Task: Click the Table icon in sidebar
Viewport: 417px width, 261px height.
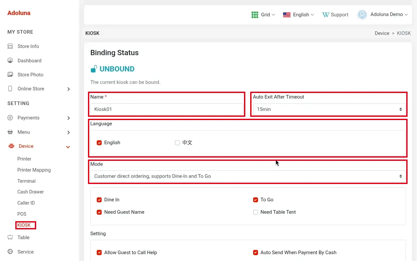Action: 10,238
